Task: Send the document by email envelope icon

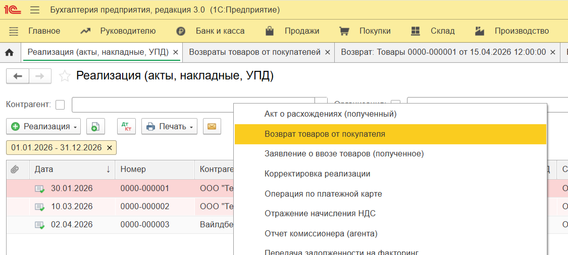Action: [x=212, y=127]
